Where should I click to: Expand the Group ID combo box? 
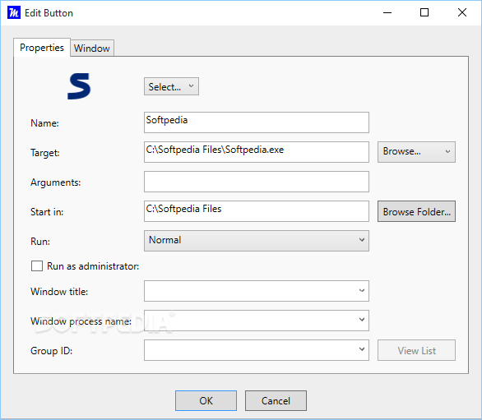(257, 350)
